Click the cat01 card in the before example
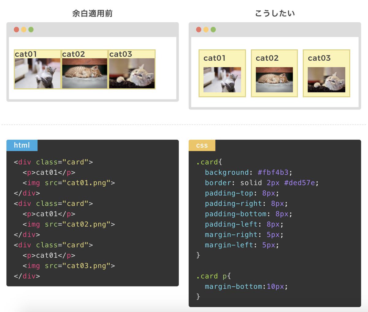Screen dimensions: 368x312 tap(37, 69)
